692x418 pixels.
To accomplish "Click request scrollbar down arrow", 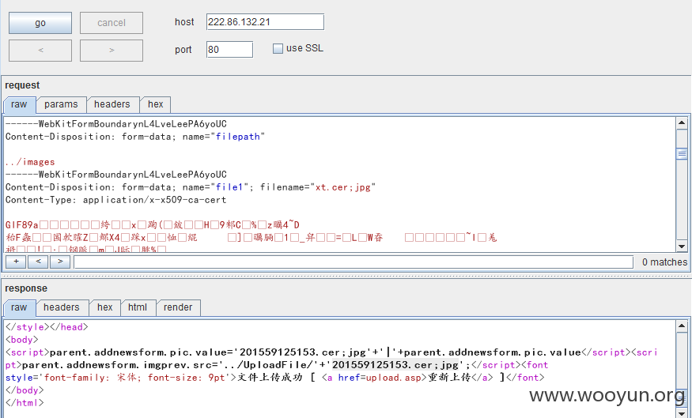I will [x=682, y=247].
